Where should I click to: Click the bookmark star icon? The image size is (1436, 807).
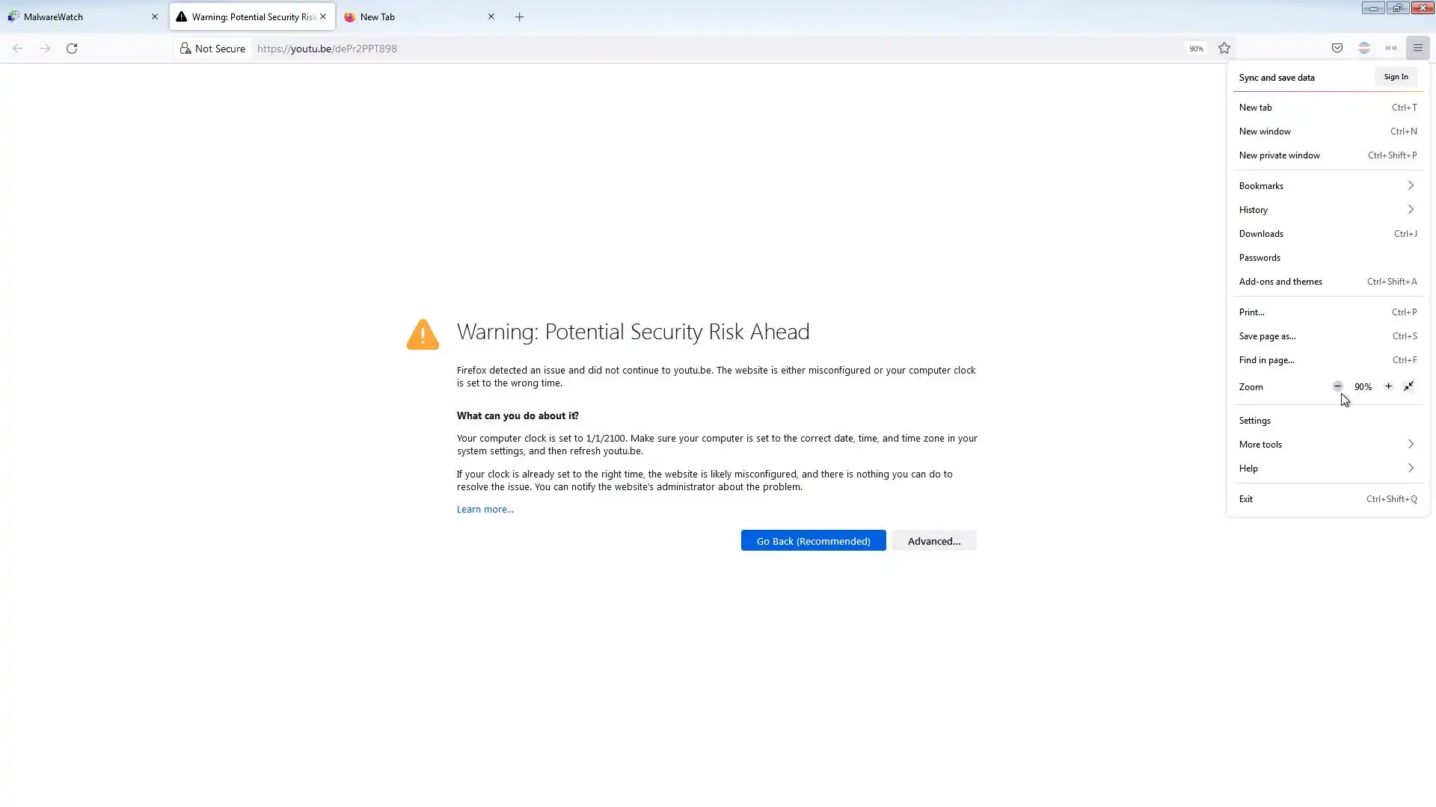tap(1224, 49)
